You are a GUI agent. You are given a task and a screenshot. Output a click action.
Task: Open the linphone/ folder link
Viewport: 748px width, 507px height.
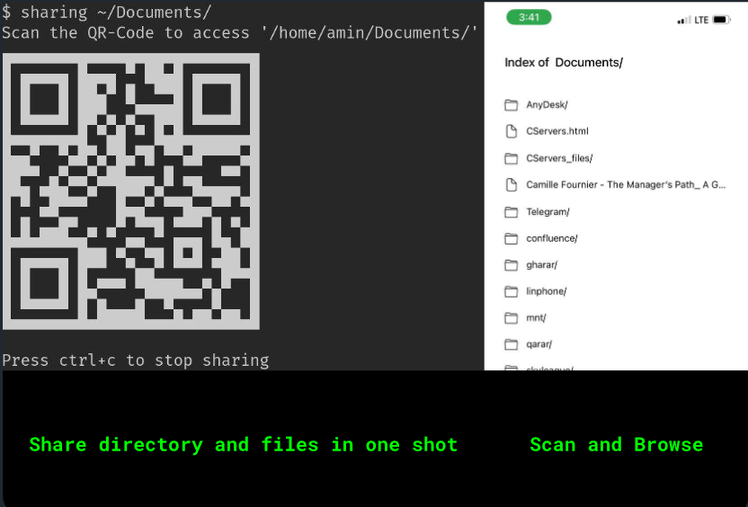click(547, 291)
